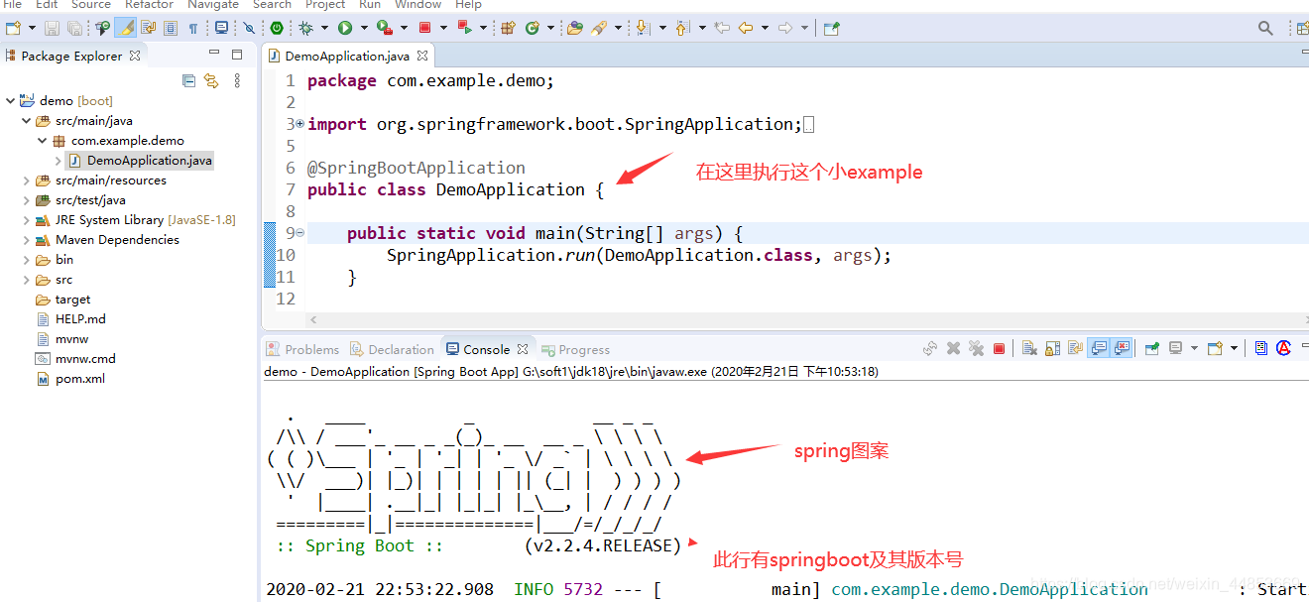Open the Debug configurations dropdown arrow
Image resolution: width=1309 pixels, height=602 pixels.
click(324, 28)
